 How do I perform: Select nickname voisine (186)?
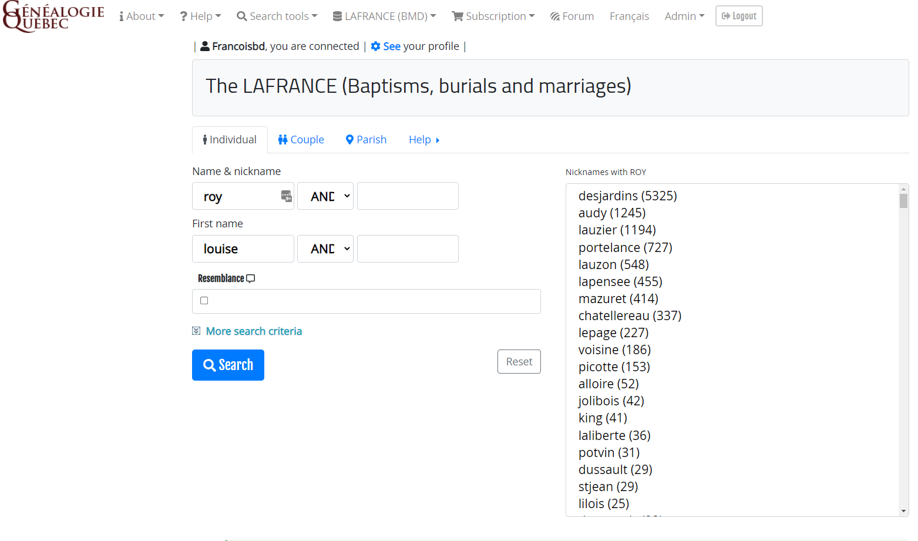pos(615,350)
